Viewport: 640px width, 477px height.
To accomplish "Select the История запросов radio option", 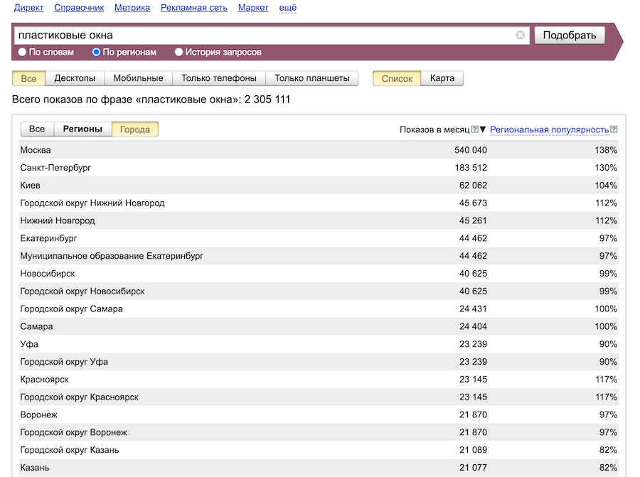I will coord(179,52).
